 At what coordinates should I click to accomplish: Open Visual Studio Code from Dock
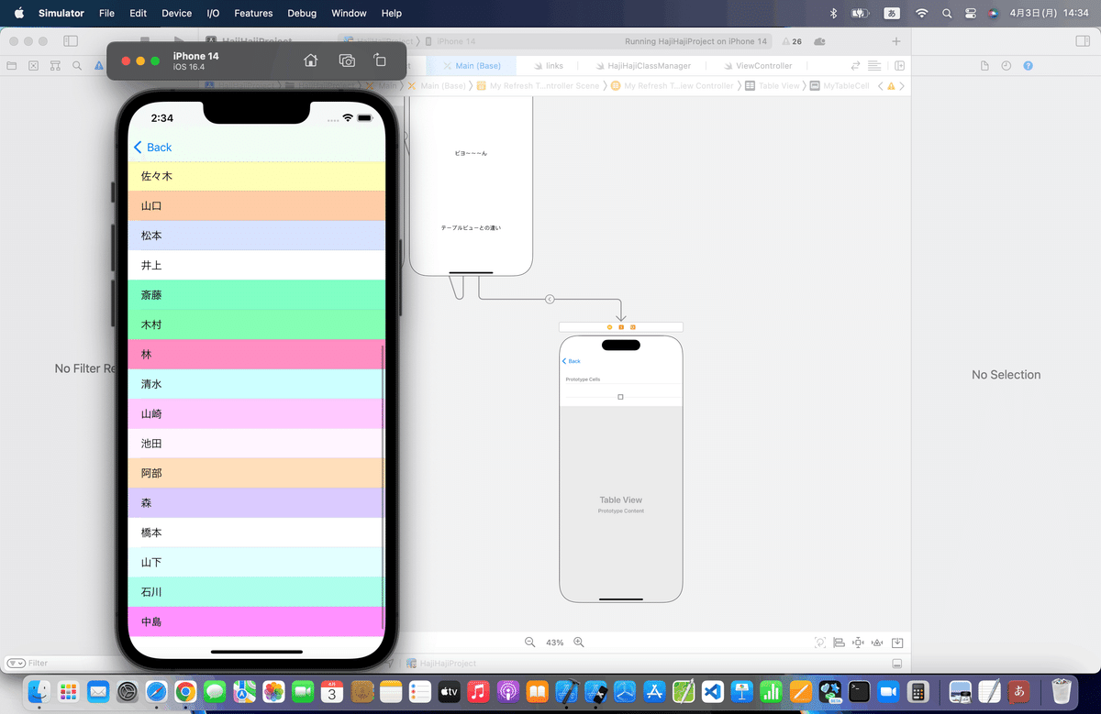click(714, 691)
